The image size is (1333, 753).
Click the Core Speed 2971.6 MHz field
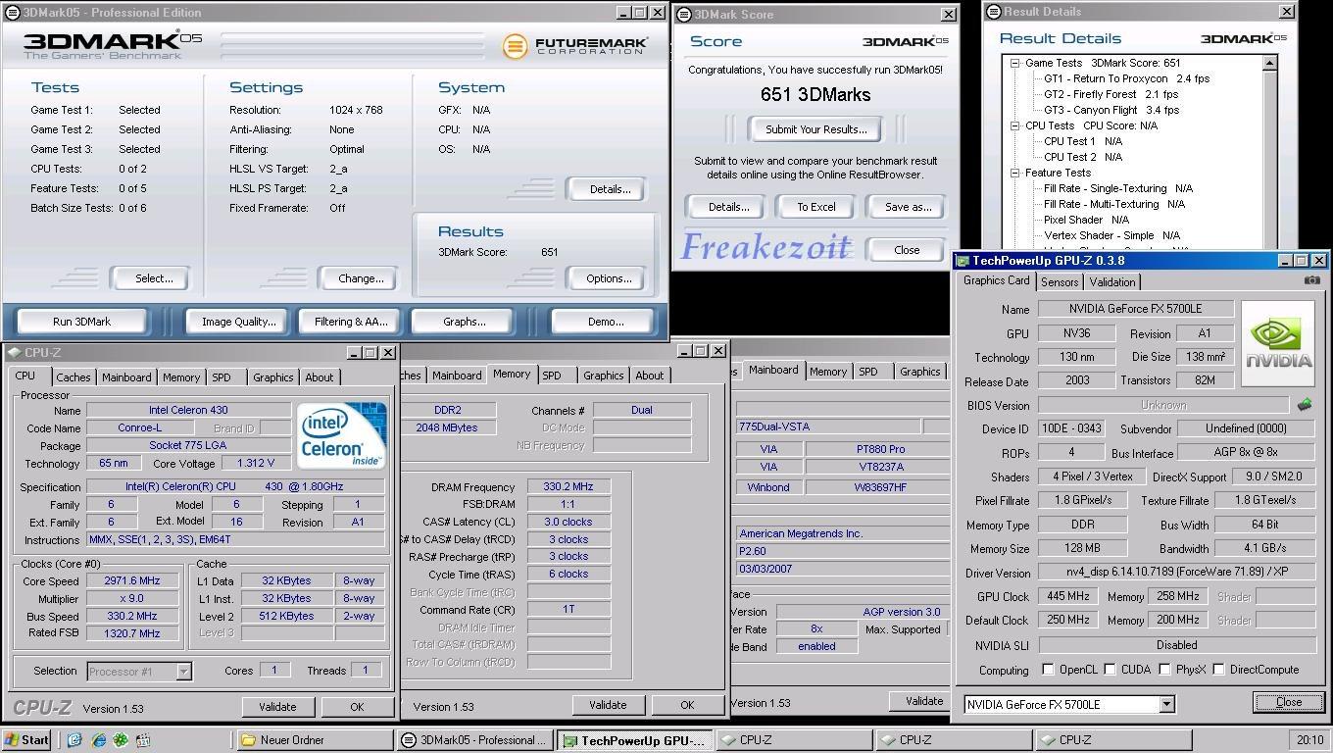pyautogui.click(x=132, y=580)
